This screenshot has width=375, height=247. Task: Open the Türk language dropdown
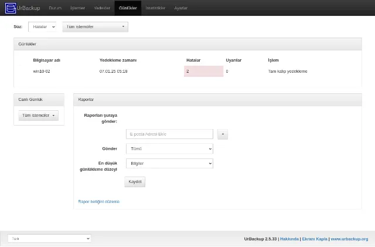click(49, 239)
